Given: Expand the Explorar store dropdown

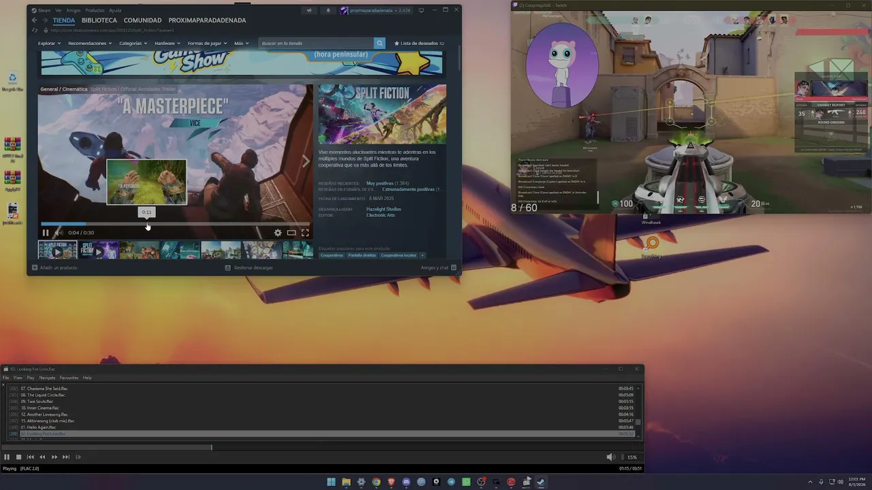Looking at the screenshot, I should coord(49,44).
